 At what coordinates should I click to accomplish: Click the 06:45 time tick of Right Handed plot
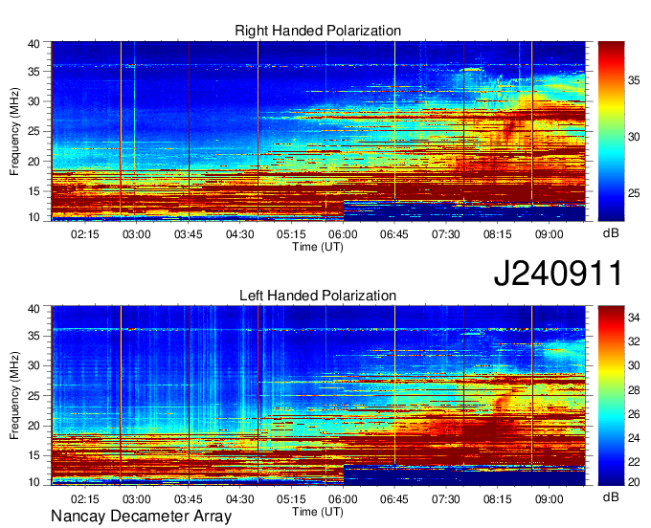(x=394, y=234)
